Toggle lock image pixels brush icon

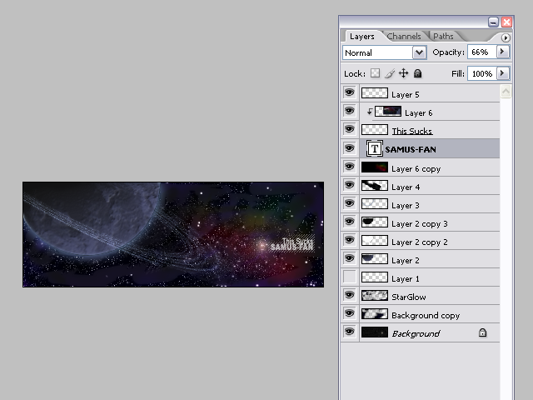390,73
